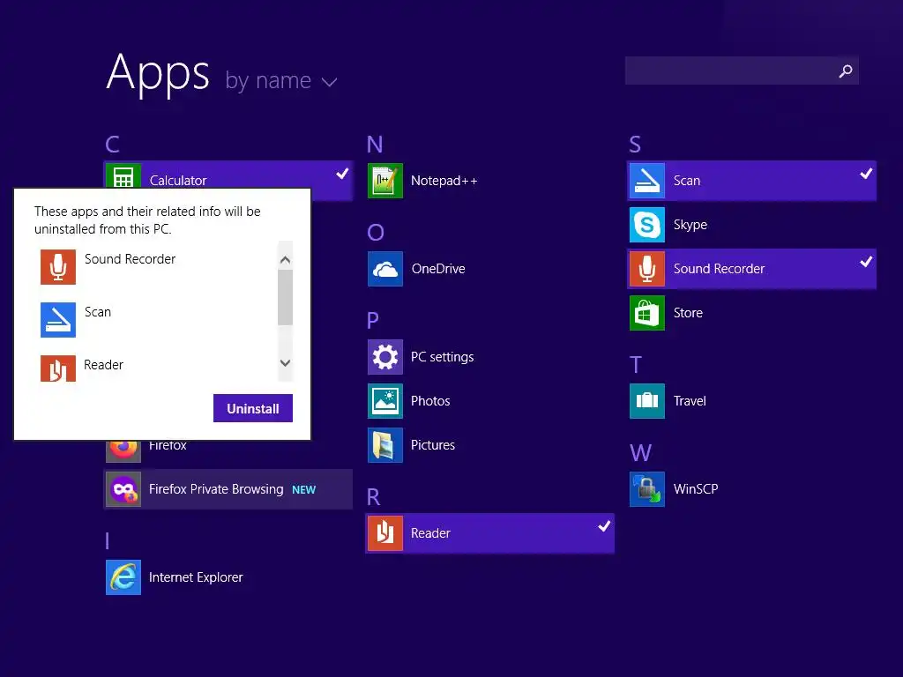Image resolution: width=903 pixels, height=677 pixels.
Task: Jump to letter group S header
Action: [x=635, y=144]
